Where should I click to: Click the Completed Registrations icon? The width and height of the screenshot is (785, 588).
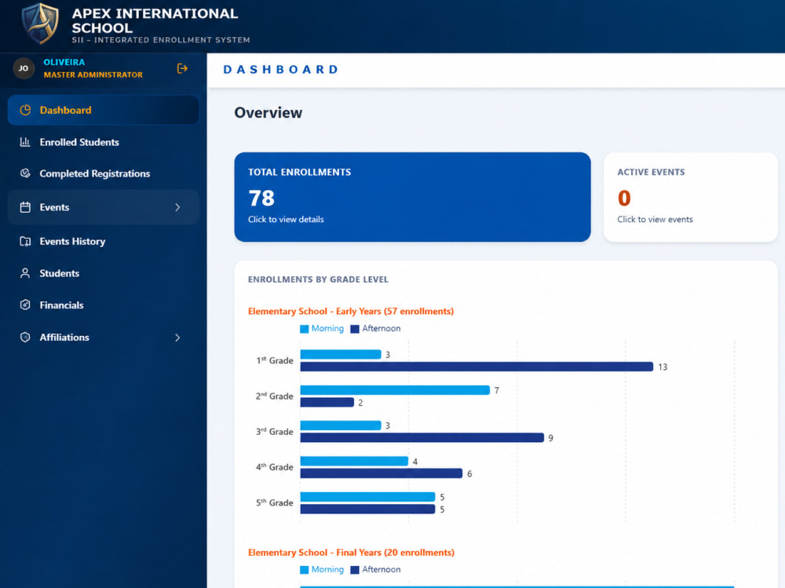pos(25,173)
